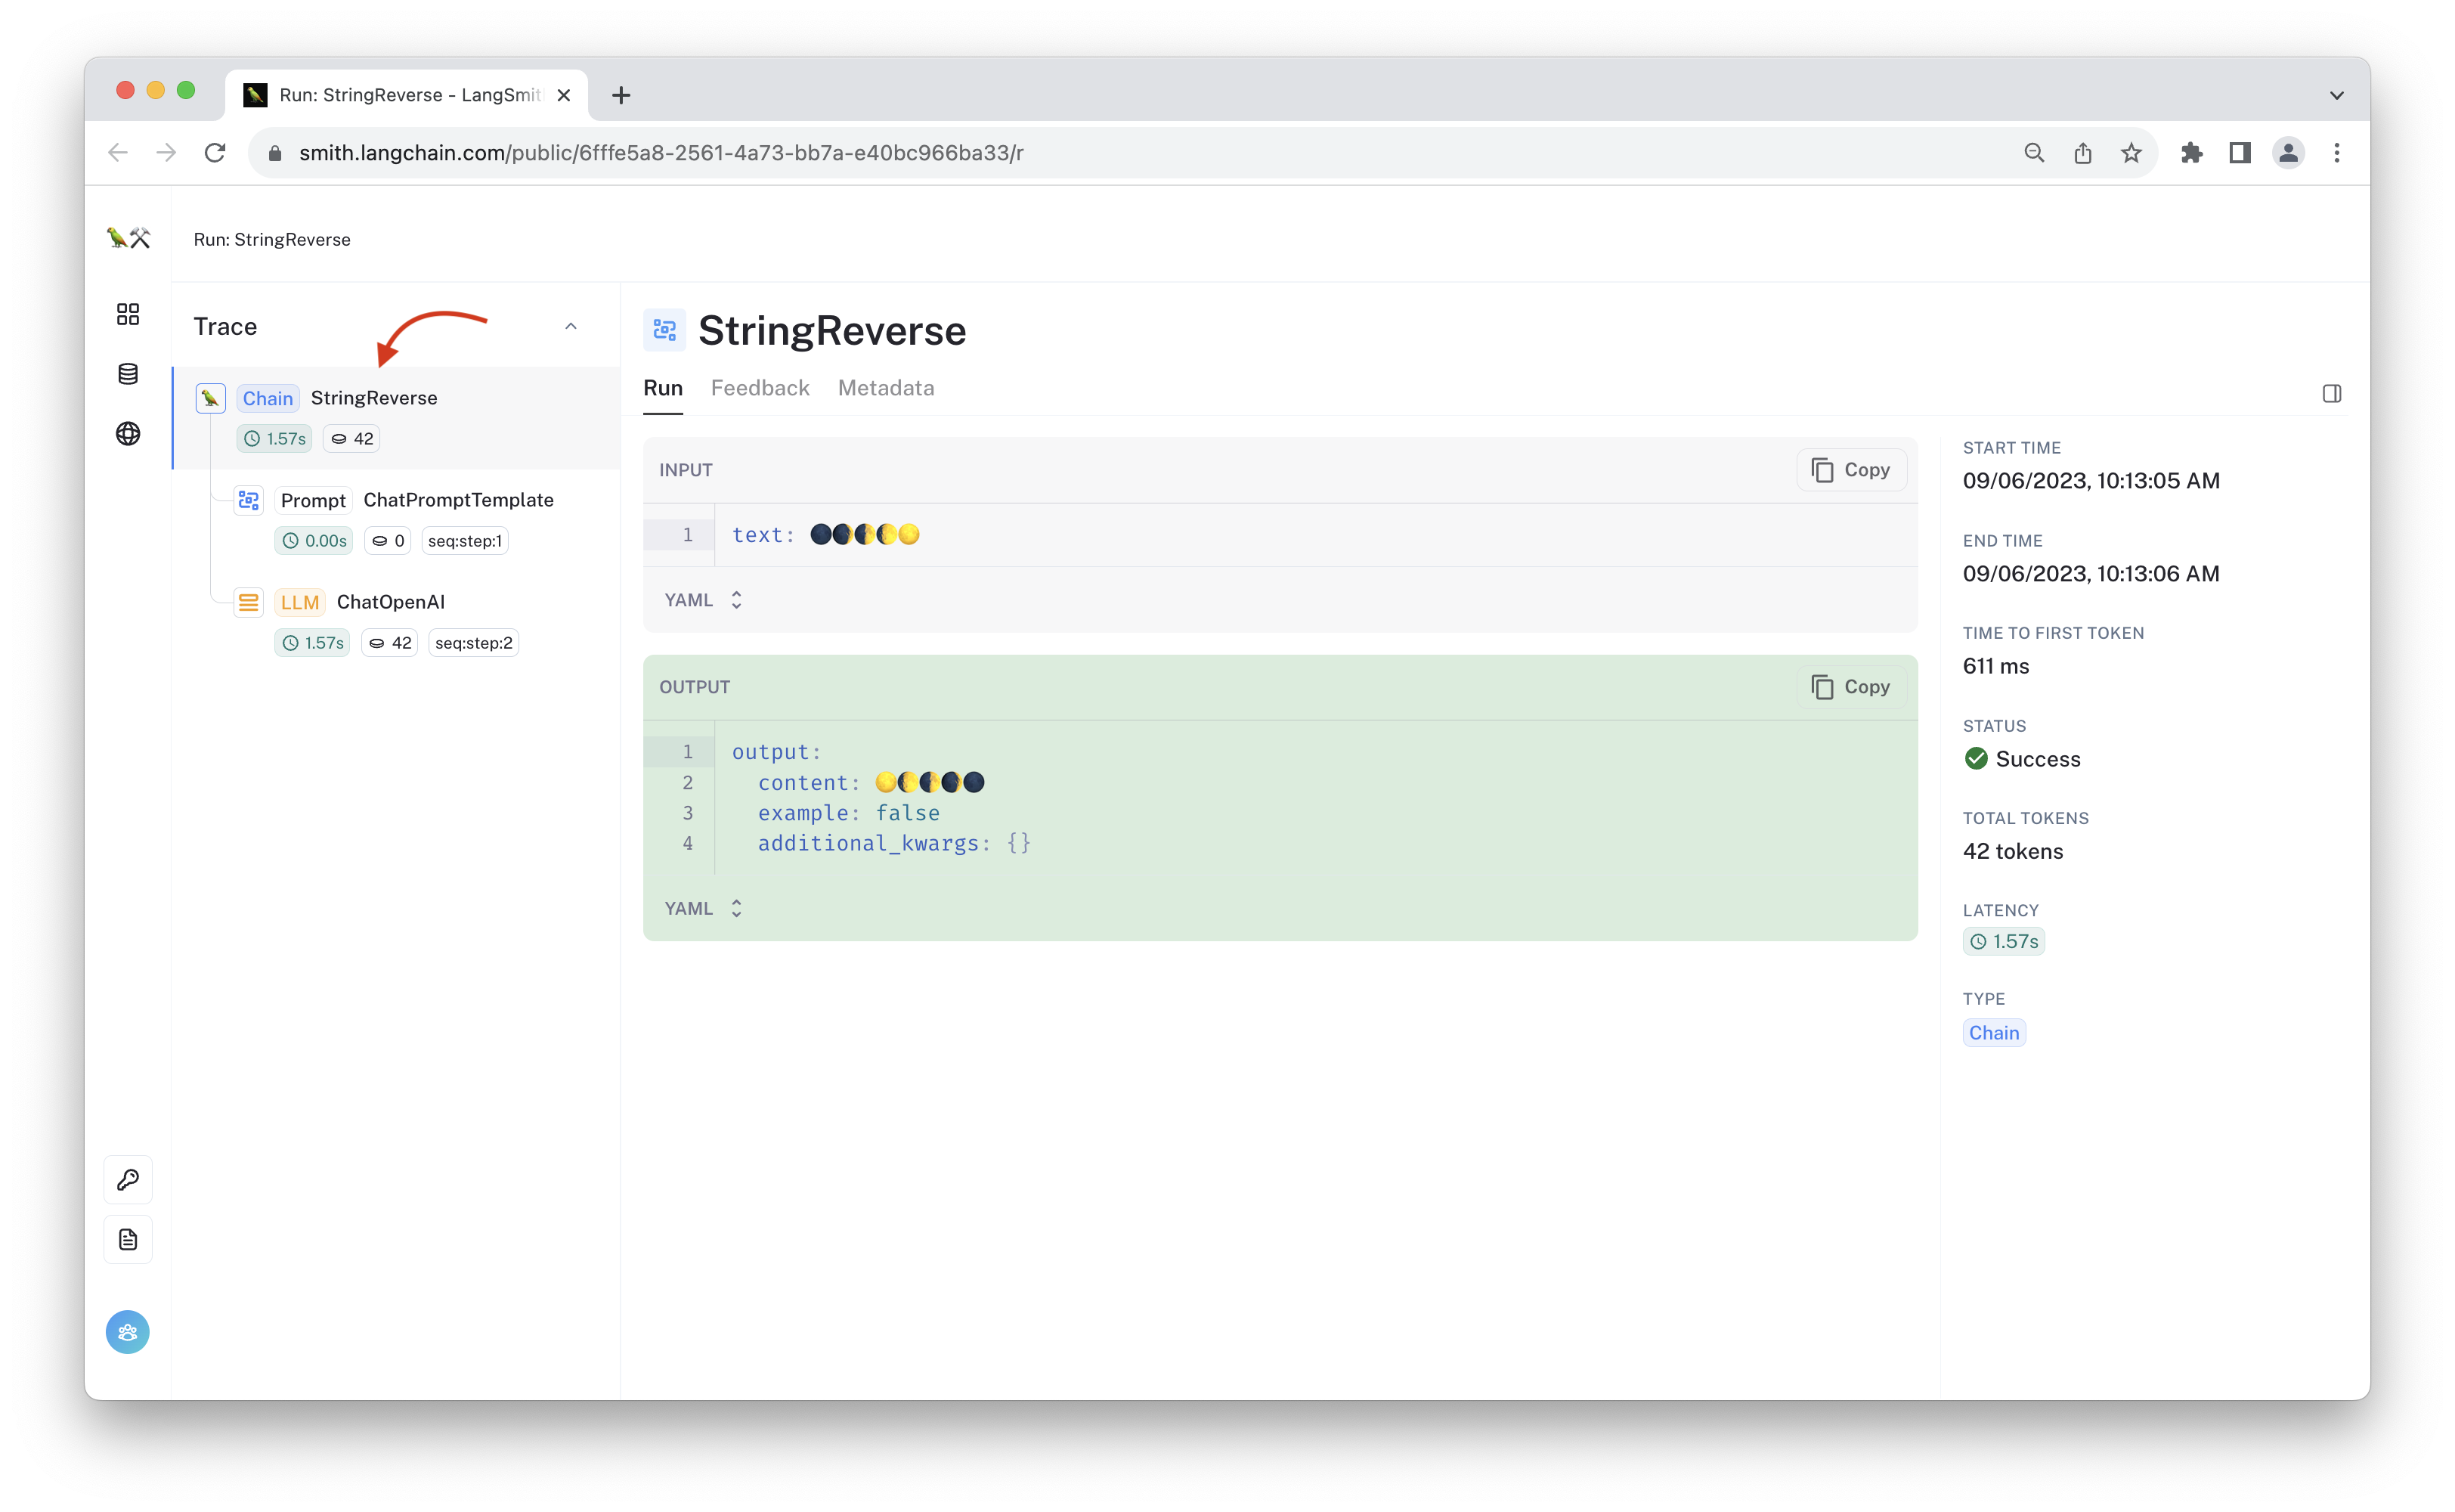Screen dimensions: 2455x1512
Task: Open the Hub globe icon in sidebar
Action: point(128,433)
